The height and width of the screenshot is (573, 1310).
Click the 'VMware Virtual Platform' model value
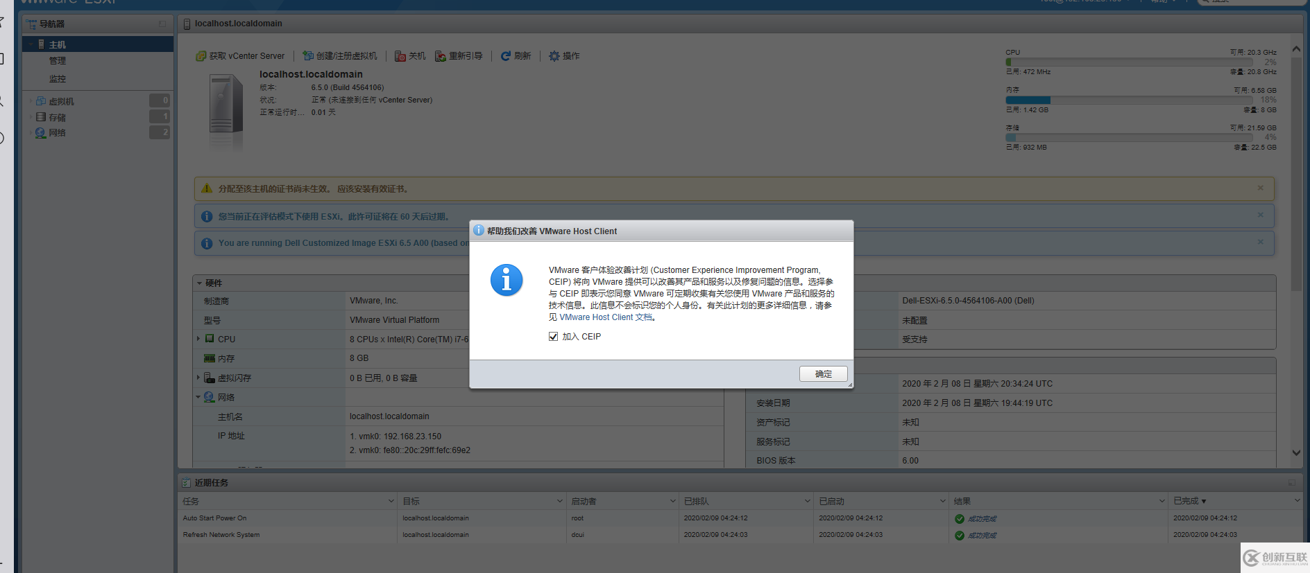coord(394,320)
